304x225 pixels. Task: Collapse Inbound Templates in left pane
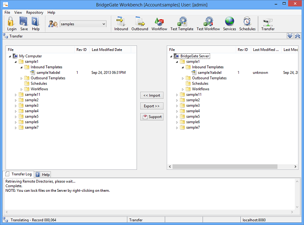22,67
